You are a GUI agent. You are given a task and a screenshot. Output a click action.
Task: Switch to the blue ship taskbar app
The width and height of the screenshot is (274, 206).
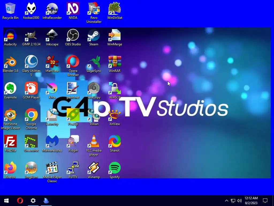pyautogui.click(x=46, y=201)
